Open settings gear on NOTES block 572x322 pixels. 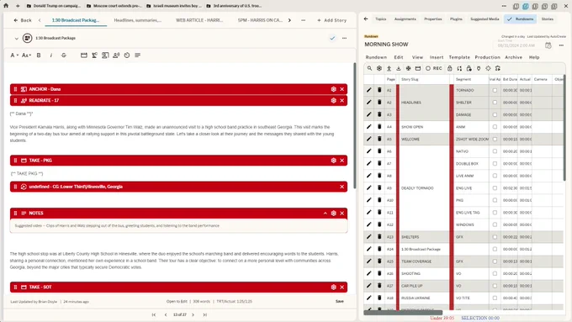click(x=333, y=214)
